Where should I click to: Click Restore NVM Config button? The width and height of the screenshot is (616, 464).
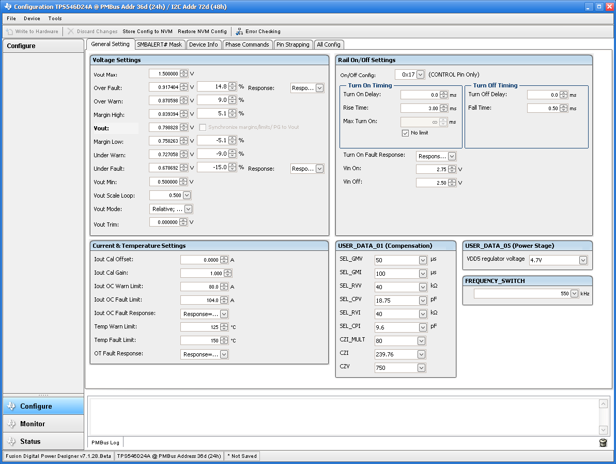[x=202, y=32]
